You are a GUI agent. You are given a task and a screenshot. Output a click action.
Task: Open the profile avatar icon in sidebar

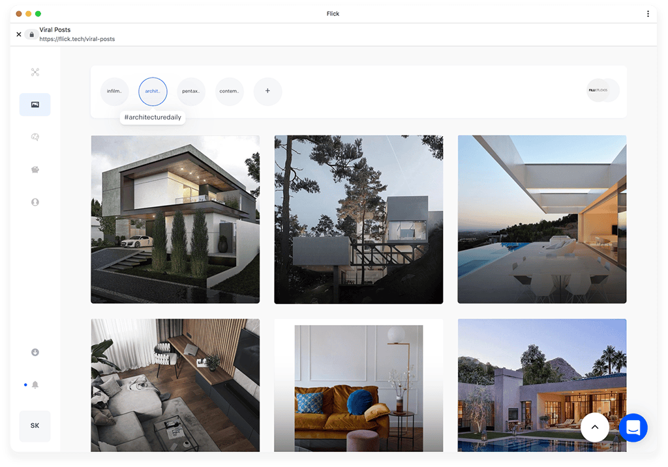click(x=35, y=202)
